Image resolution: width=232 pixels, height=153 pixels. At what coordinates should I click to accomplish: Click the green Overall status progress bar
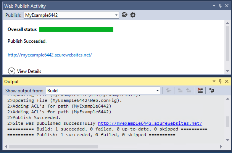pos(76,29)
